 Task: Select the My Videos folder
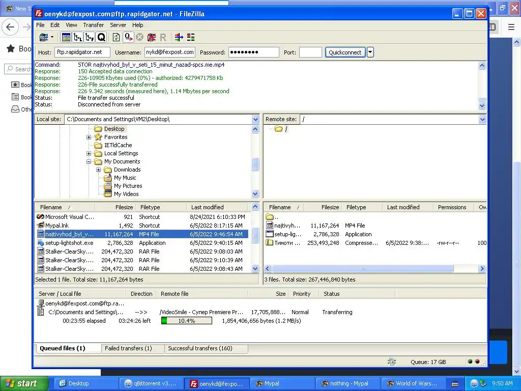point(126,194)
